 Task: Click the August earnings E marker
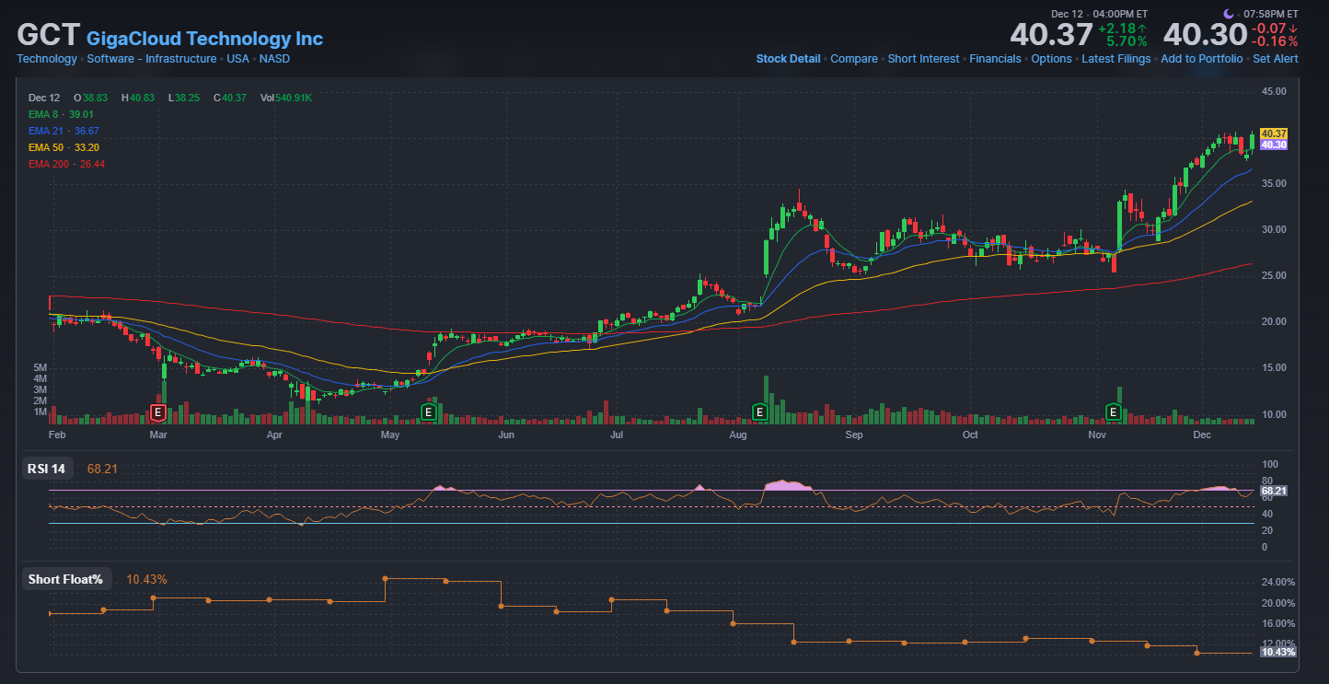click(x=760, y=412)
